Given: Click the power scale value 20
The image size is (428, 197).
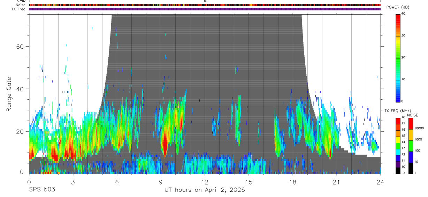Looking at the screenshot, I should [403, 57].
